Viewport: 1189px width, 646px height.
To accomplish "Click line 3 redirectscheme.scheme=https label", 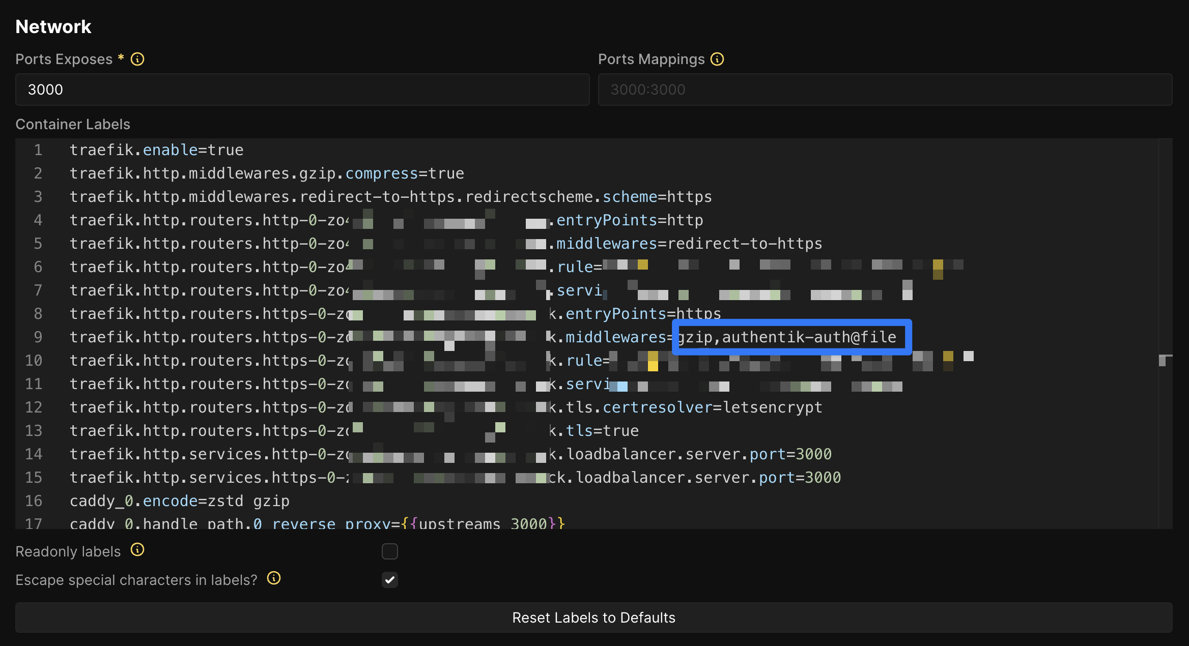I will pos(390,197).
